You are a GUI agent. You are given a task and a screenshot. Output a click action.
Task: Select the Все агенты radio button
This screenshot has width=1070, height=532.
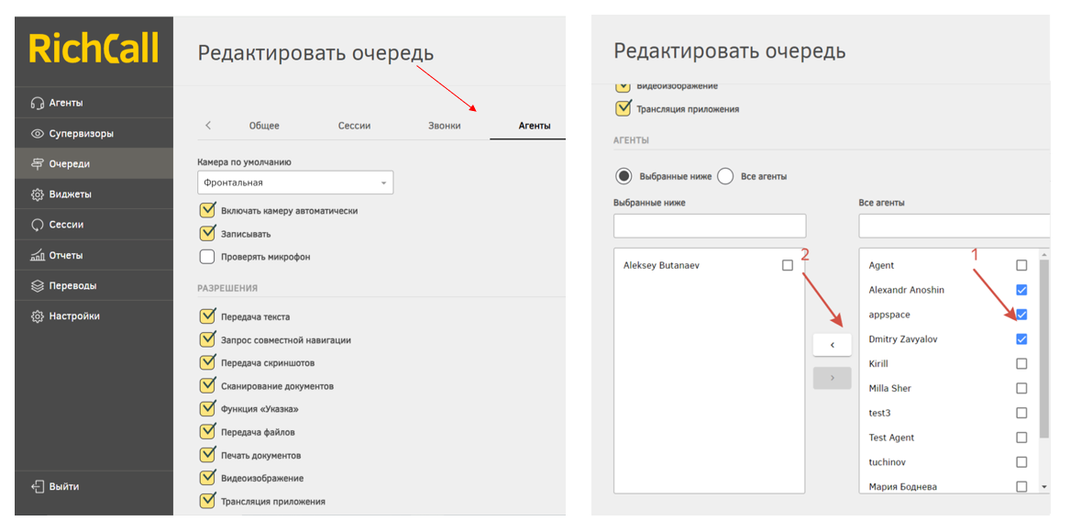(725, 176)
